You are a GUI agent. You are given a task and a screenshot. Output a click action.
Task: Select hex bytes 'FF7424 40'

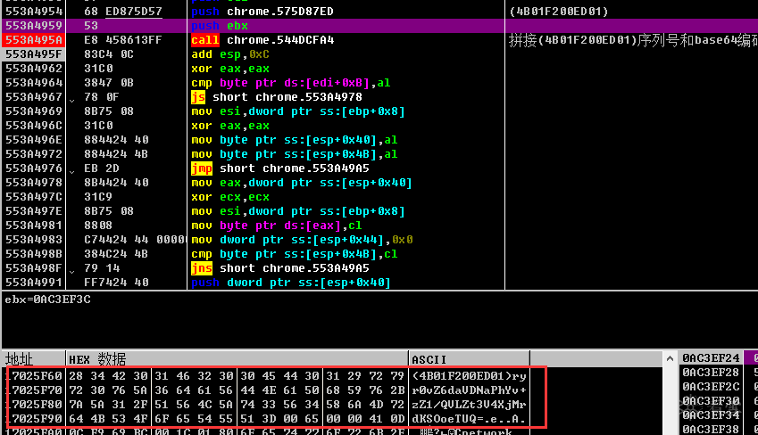click(116, 283)
